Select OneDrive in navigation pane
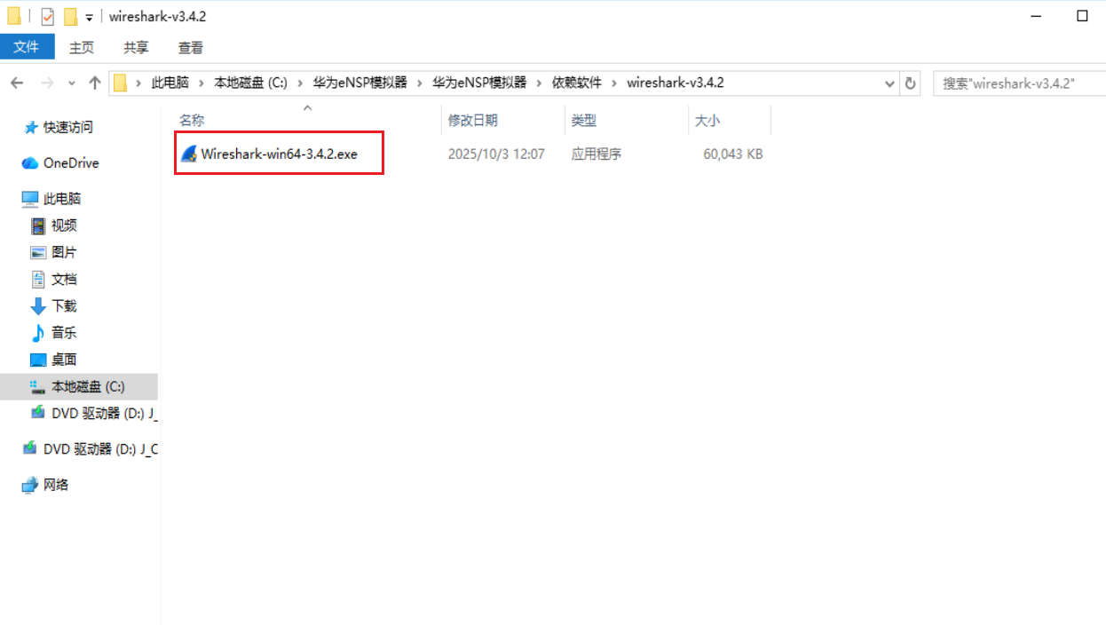Image resolution: width=1106 pixels, height=625 pixels. [x=71, y=163]
